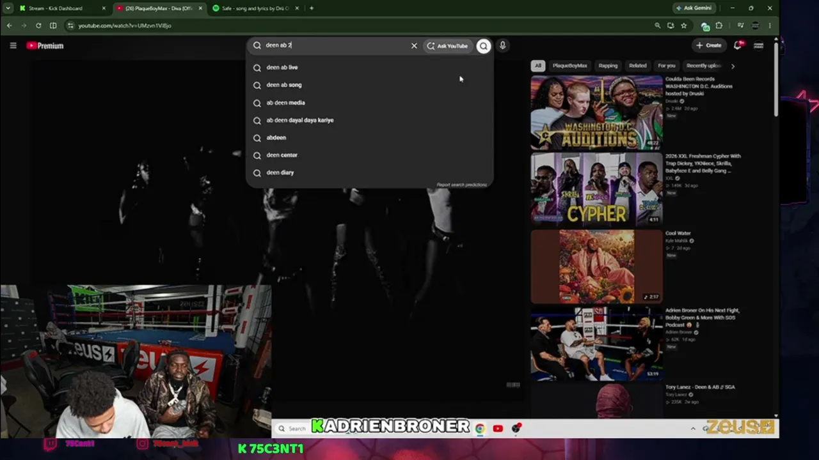Select the PlaqueBoyMax filter chip

tap(569, 66)
